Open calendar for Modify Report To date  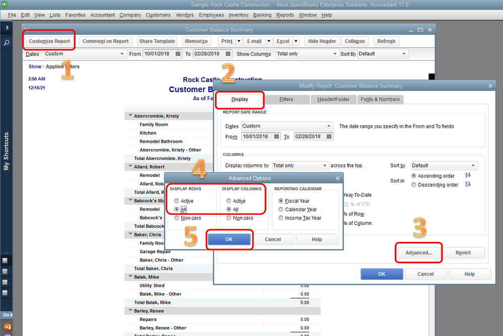point(329,137)
